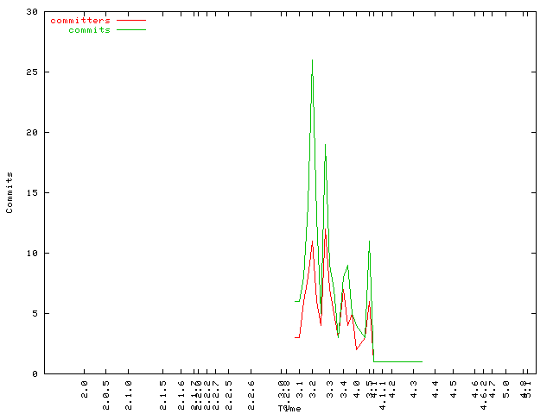Click the "Time" x-axis title

(x=289, y=408)
